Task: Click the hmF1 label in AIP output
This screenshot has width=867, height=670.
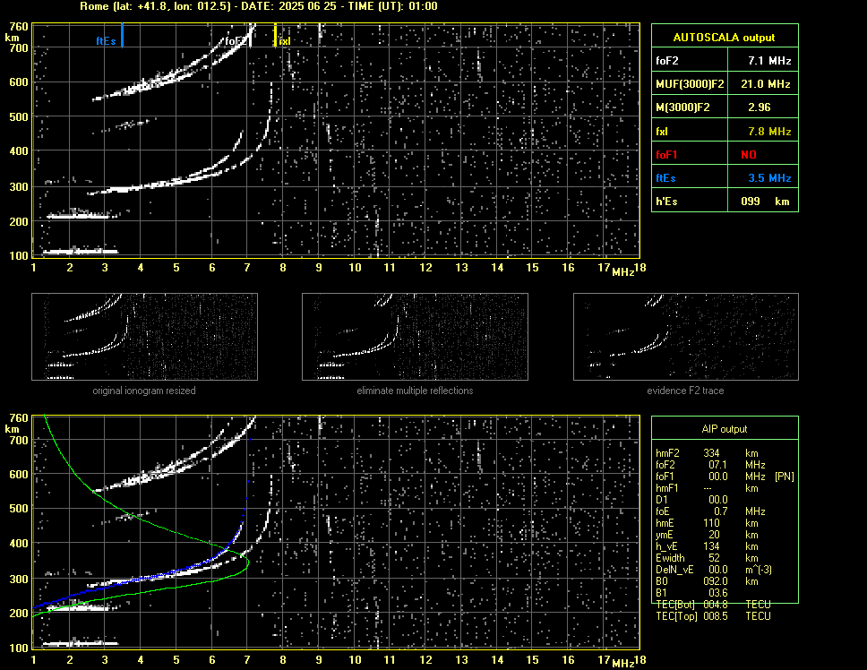Action: [x=667, y=488]
